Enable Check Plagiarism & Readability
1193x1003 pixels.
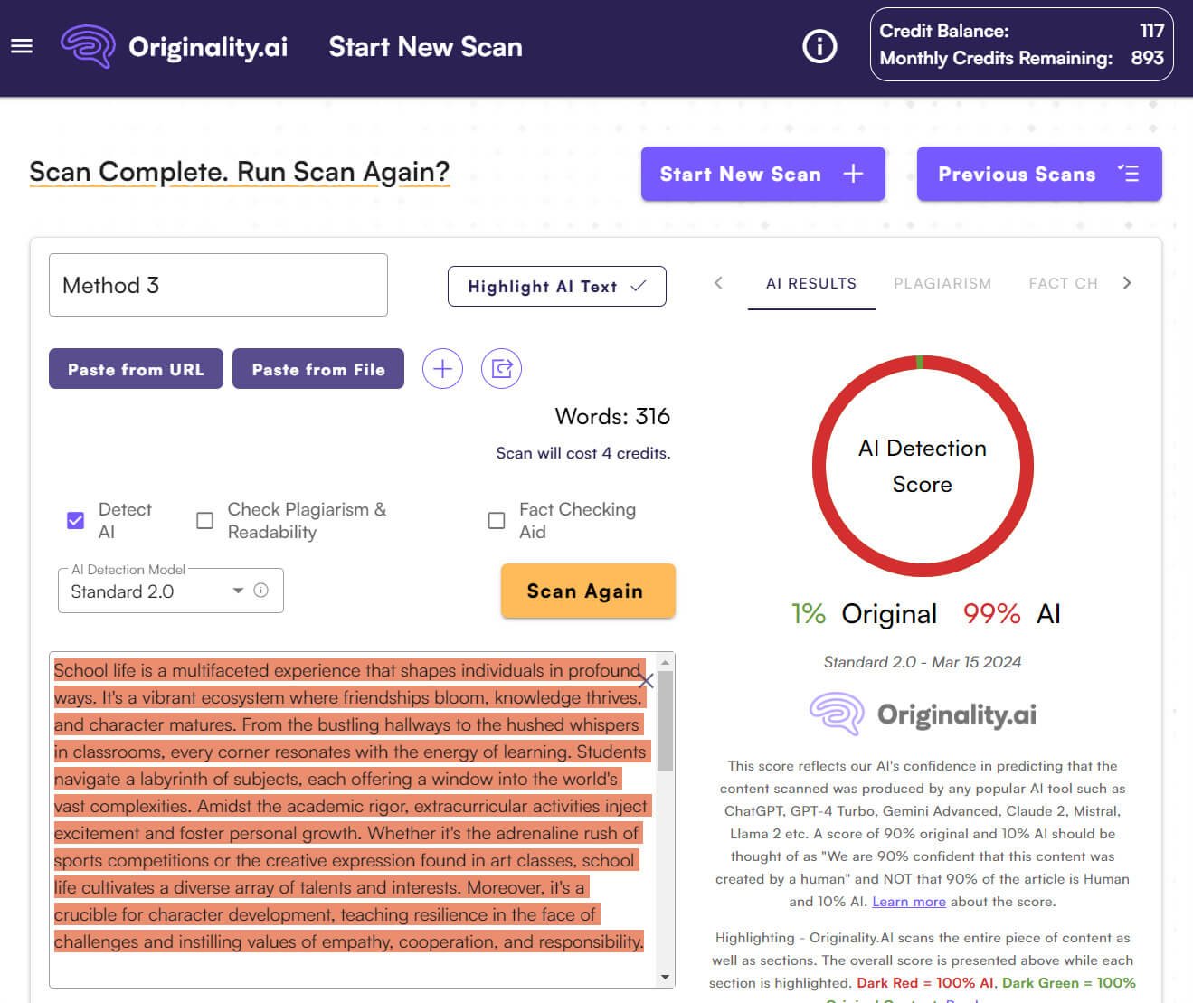[204, 520]
